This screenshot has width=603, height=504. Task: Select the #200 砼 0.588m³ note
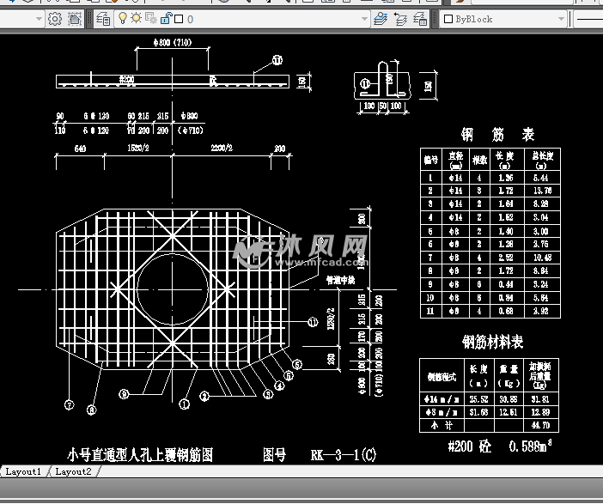500,446
